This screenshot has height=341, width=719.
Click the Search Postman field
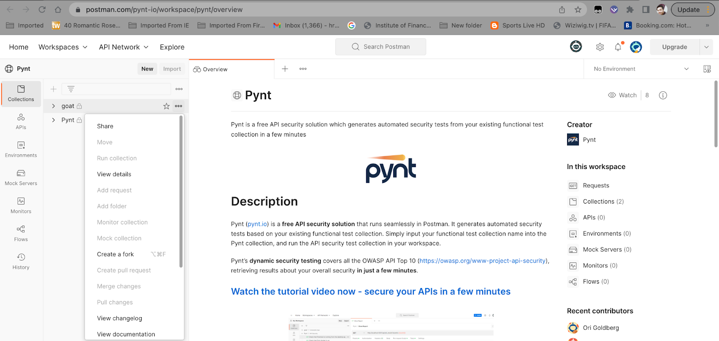tap(381, 47)
